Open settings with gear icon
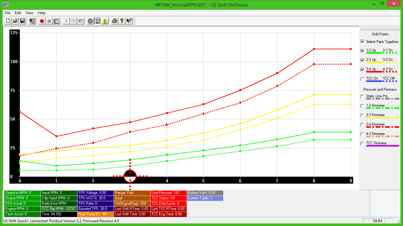This screenshot has width=403, height=226. 90,21
